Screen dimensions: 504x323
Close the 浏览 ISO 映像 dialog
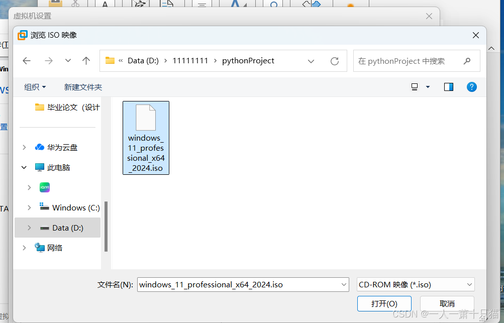pos(476,35)
